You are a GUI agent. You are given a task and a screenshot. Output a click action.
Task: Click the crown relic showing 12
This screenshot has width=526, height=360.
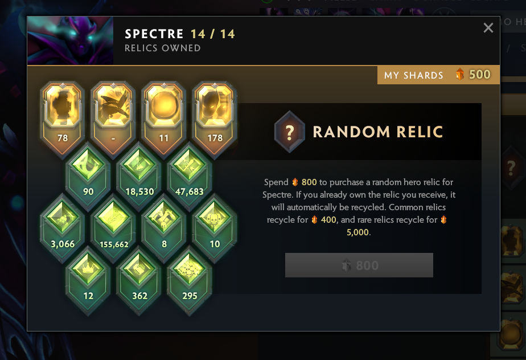[x=88, y=280]
